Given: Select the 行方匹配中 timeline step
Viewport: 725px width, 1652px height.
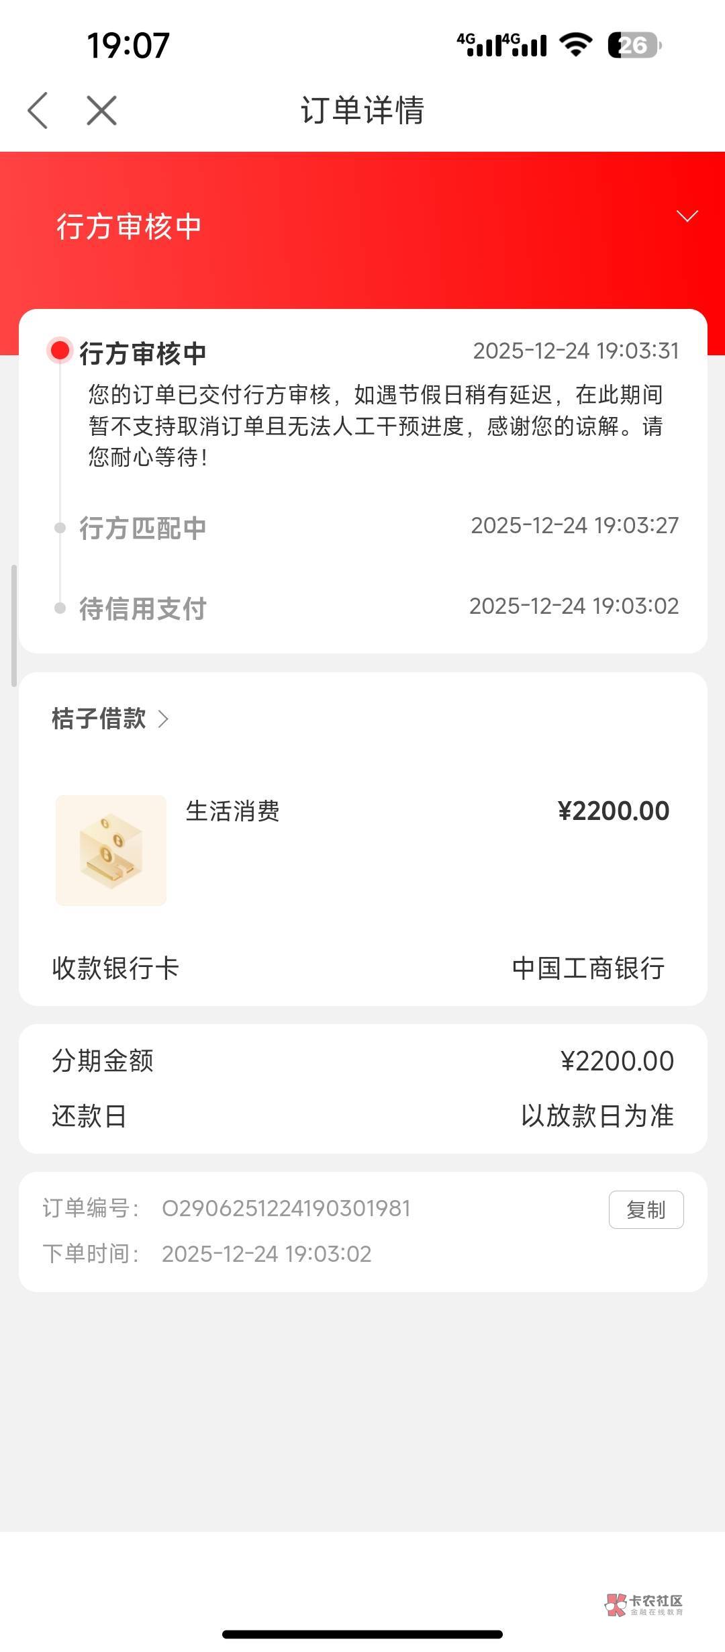Looking at the screenshot, I should coord(142,528).
